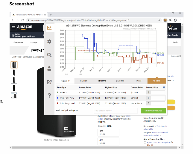Image resolution: width=193 pixels, height=154 pixels.
Task: Click Third Party New desired price field
Action: 158,98
